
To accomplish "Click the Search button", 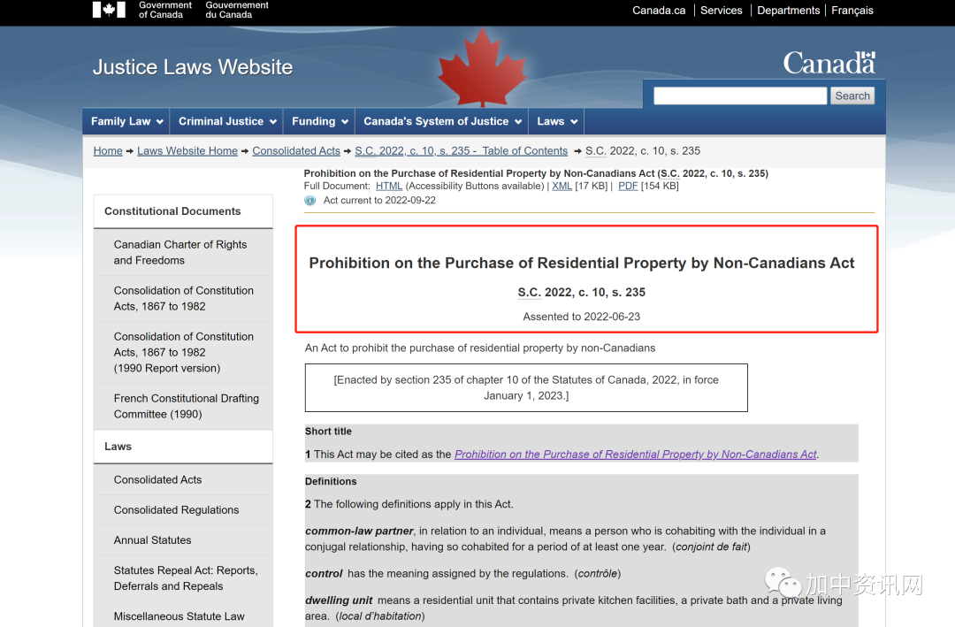I will click(852, 96).
